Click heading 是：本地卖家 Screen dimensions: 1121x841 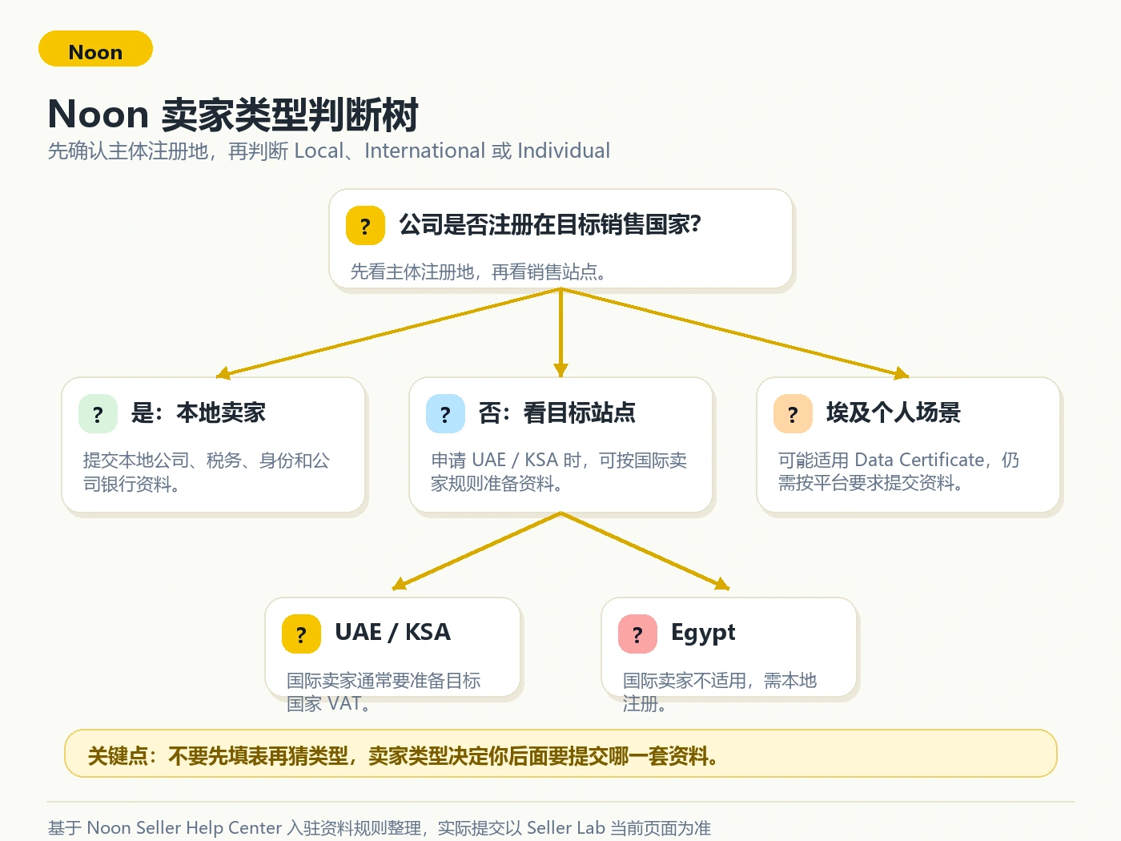pyautogui.click(x=199, y=412)
